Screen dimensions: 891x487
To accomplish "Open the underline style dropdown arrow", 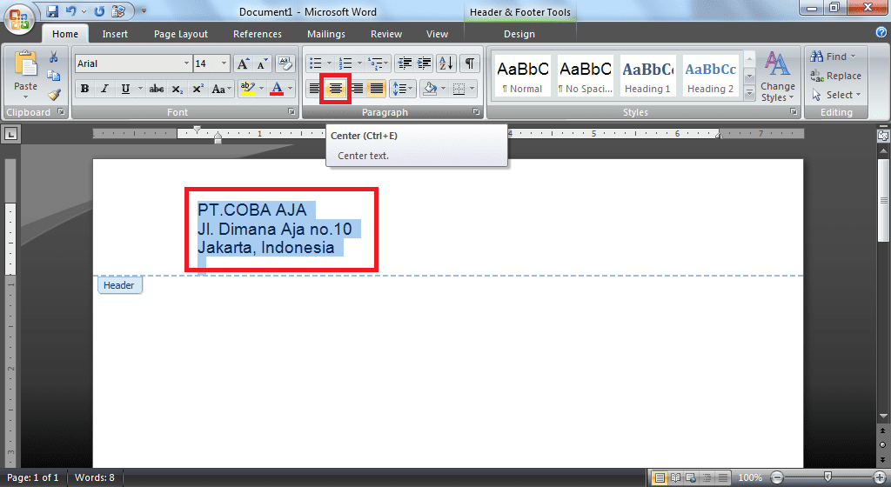I will click(x=140, y=89).
